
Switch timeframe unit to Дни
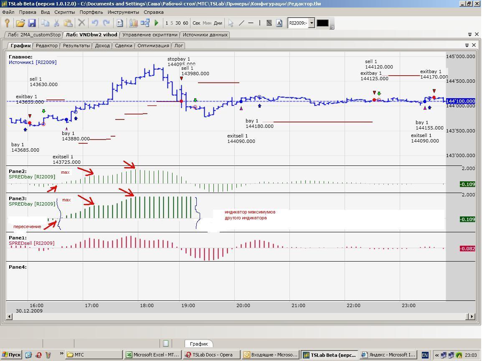click(x=218, y=23)
